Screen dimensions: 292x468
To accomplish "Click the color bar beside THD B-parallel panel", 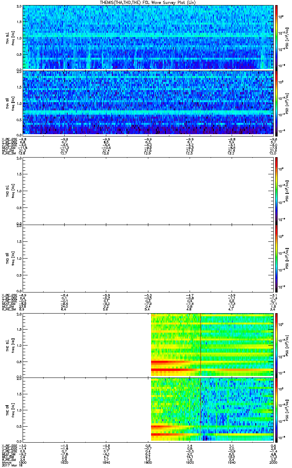I will click(276, 258).
